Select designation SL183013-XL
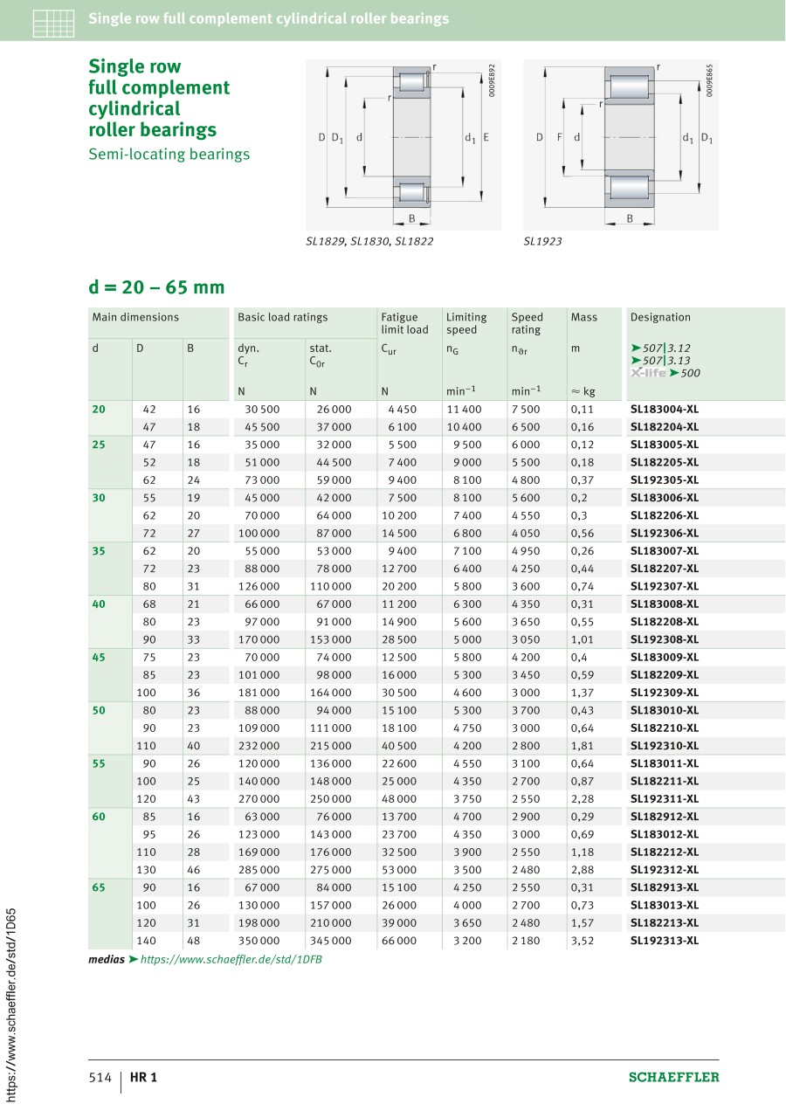Viewport: 786px width, 1111px height. click(x=665, y=905)
